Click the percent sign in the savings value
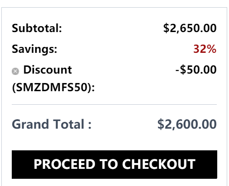 (x=211, y=49)
